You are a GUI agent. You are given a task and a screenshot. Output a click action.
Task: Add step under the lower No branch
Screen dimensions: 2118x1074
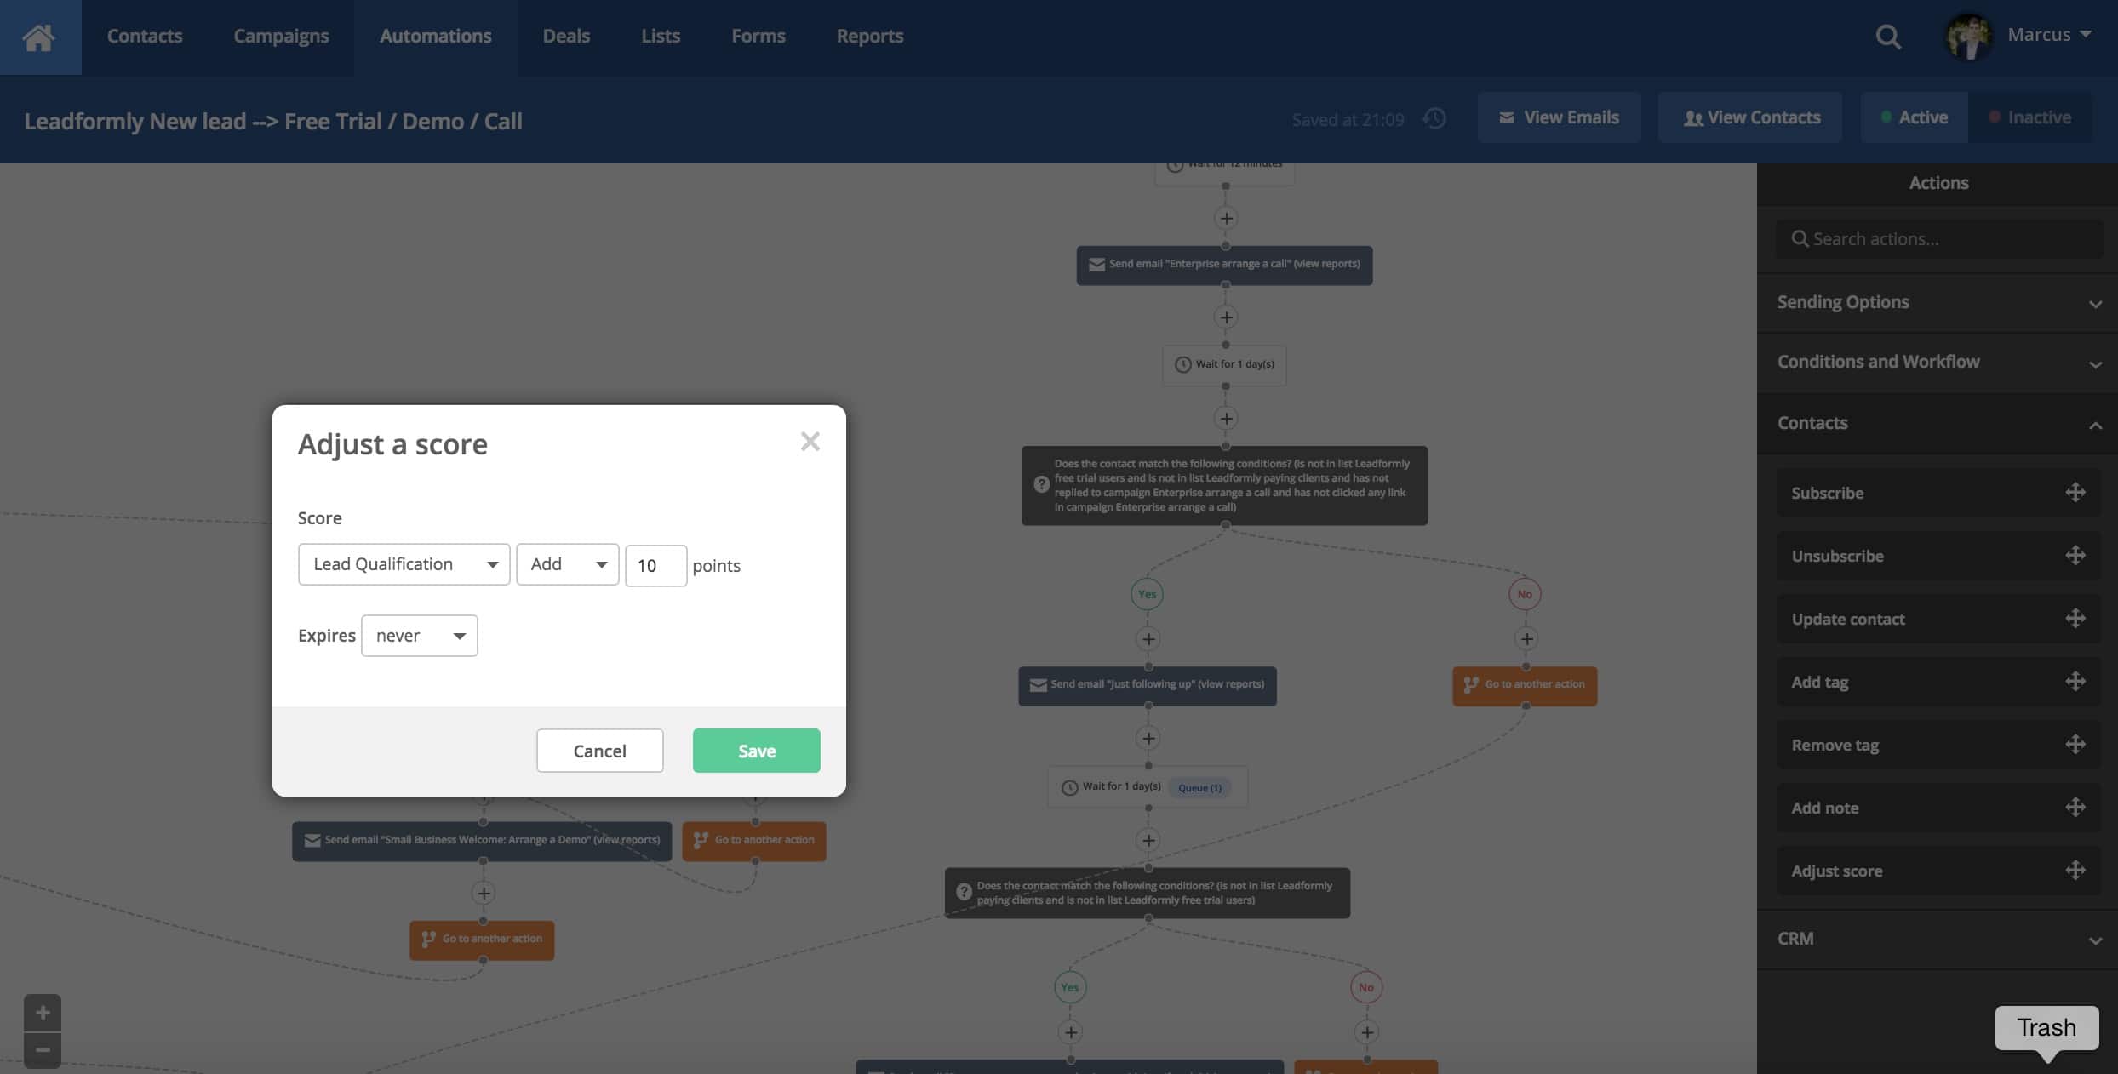1367,1032
